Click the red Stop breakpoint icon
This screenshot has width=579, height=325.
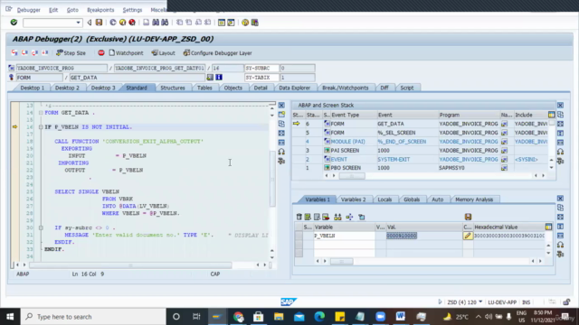(x=100, y=53)
